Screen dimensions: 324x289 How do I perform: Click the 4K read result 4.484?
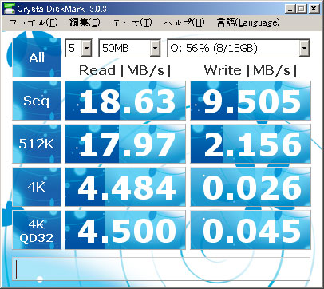coord(125,187)
